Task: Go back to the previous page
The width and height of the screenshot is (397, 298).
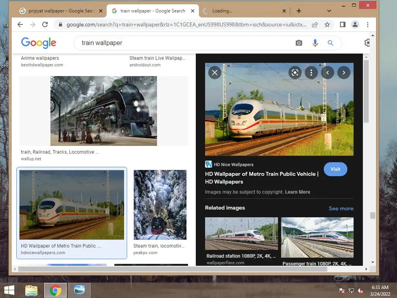Action: tap(20, 24)
